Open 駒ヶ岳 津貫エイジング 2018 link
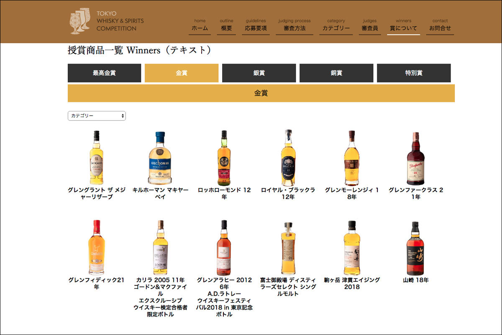502x335 pixels. [x=352, y=283]
